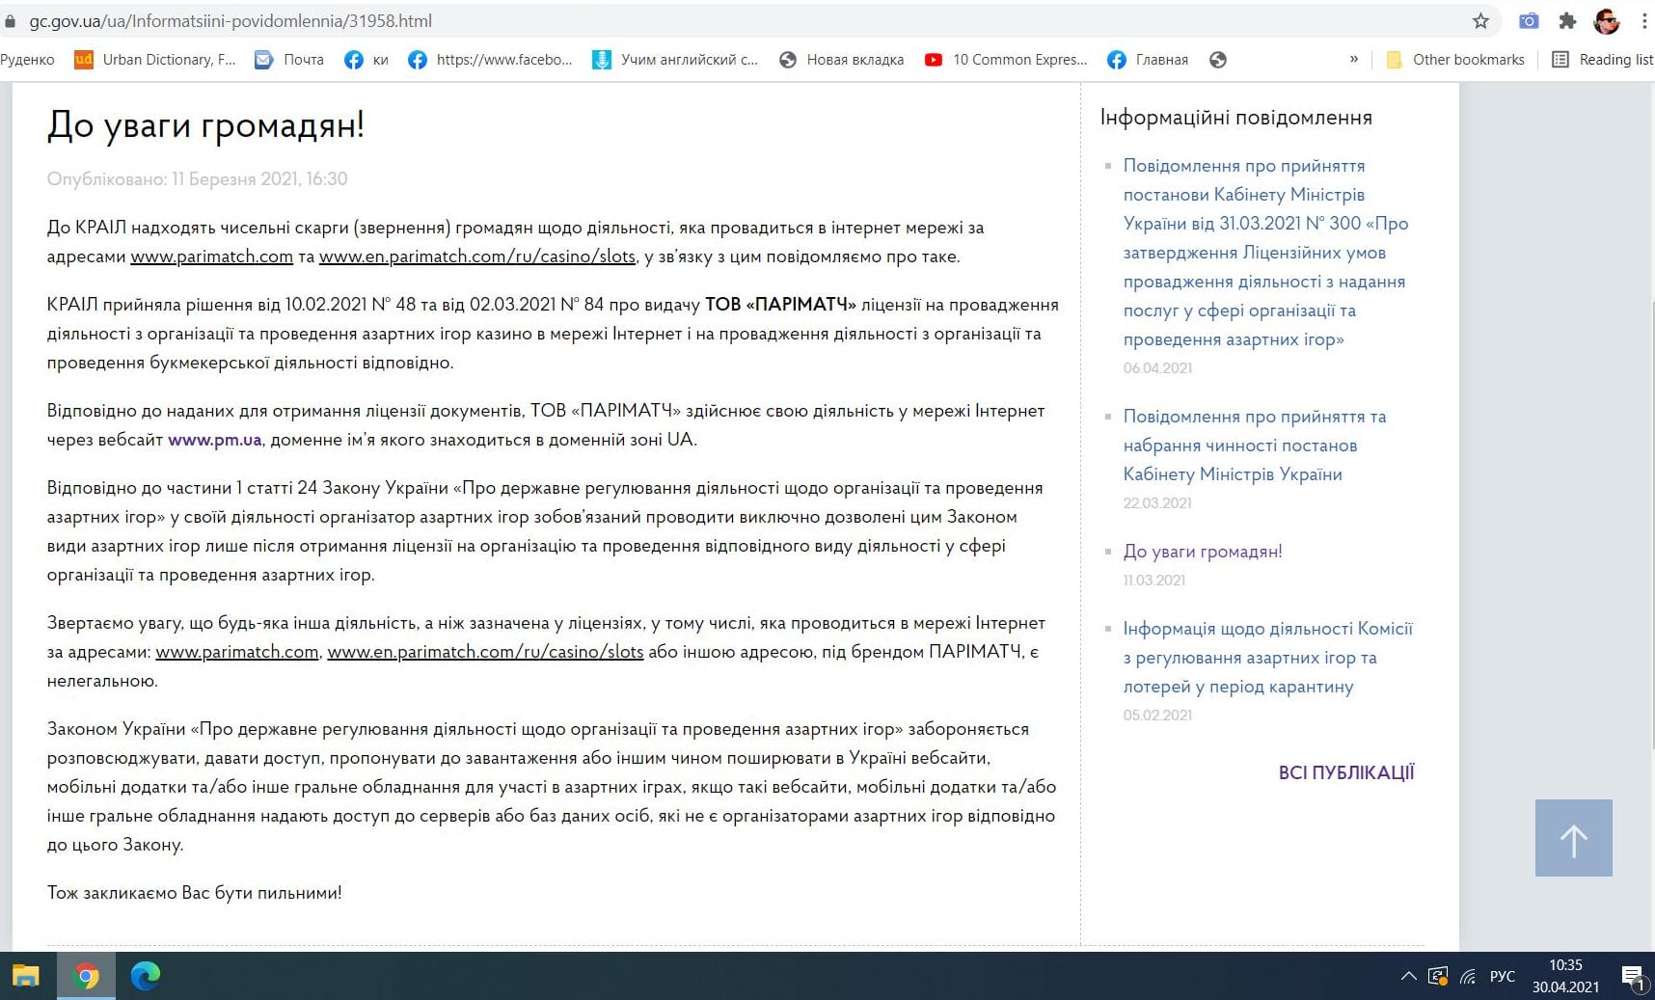Click the address bar URL field
Image resolution: width=1655 pixels, height=1000 pixels.
(675, 21)
